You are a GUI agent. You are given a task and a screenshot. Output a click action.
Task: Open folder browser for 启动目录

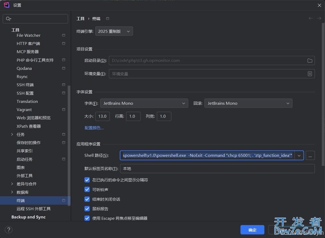point(310,60)
